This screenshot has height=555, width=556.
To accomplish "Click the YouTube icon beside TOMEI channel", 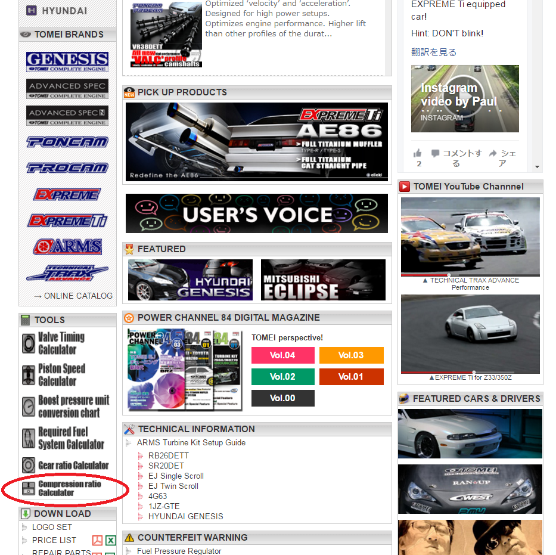I will [x=405, y=187].
